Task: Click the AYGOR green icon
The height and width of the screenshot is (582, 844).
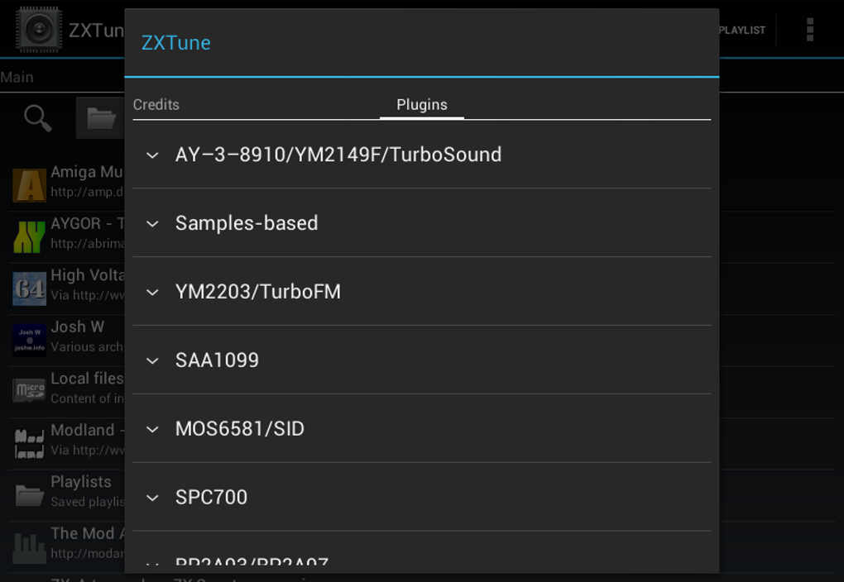Action: [x=29, y=236]
